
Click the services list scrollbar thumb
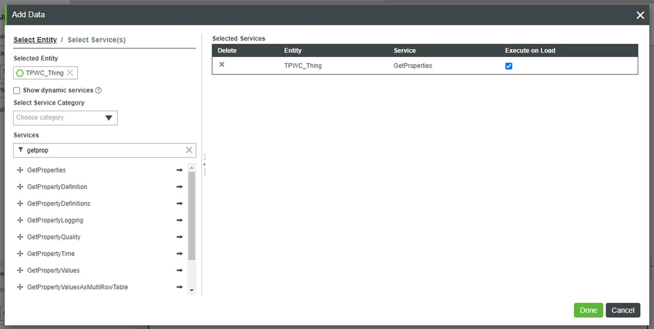click(192, 216)
